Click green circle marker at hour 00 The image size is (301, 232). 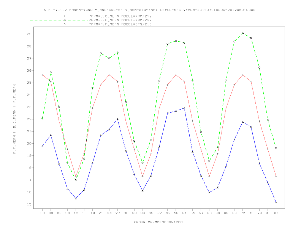click(43, 119)
